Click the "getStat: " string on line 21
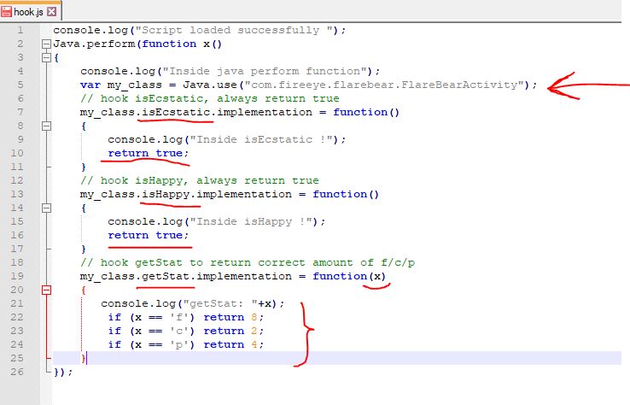 click(x=220, y=303)
